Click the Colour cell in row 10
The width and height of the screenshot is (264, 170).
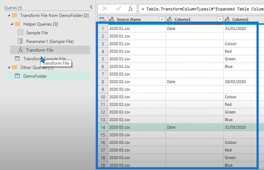click(240, 97)
